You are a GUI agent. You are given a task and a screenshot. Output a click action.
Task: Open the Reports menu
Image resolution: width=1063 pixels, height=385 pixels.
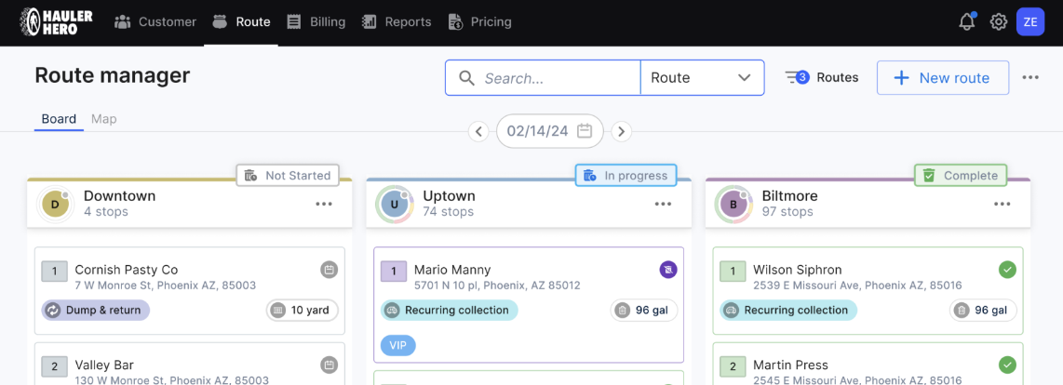tap(397, 21)
